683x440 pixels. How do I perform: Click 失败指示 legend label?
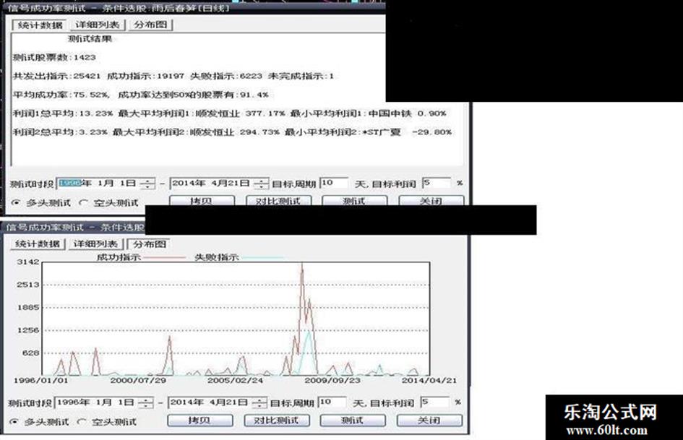pos(217,257)
